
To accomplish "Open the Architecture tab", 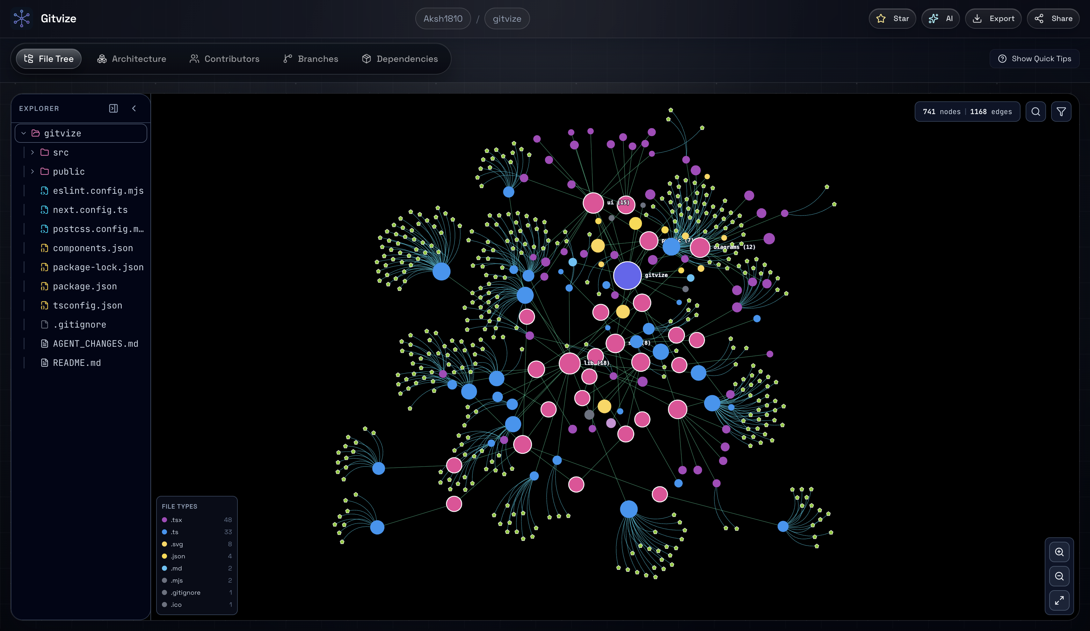I will (x=132, y=59).
